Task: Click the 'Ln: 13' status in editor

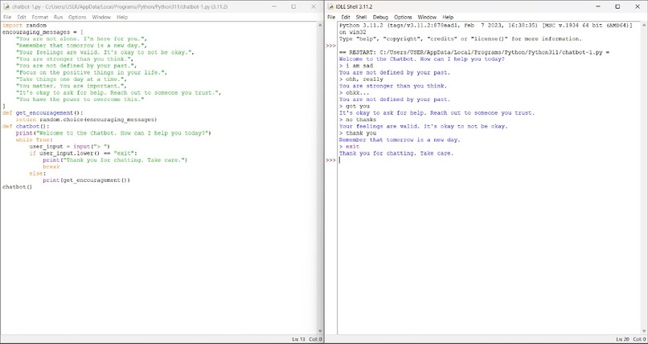Action: [298, 339]
